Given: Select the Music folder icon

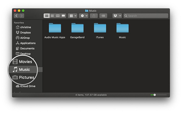Looking at the screenshot, I should coord(123,28).
